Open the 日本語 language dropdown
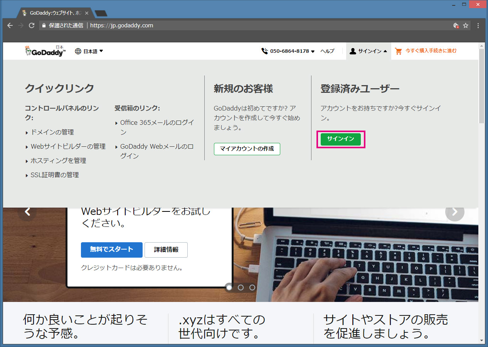This screenshot has height=347, width=488. tap(89, 51)
